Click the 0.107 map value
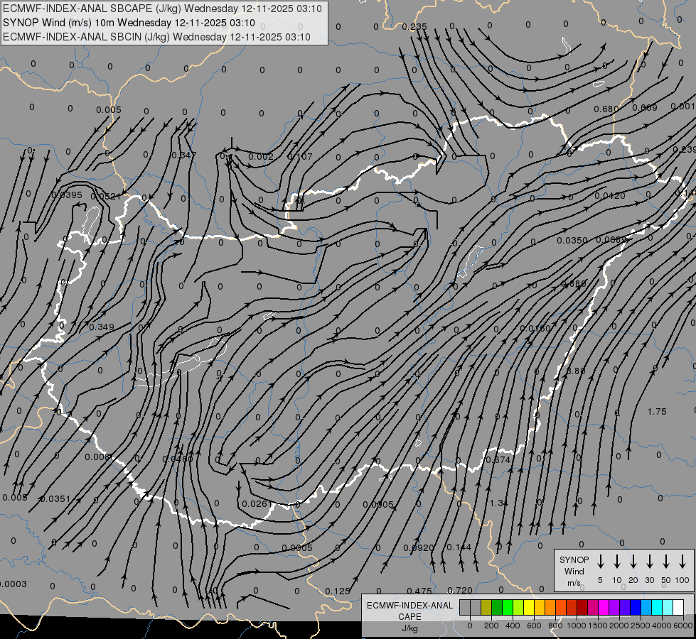 point(300,156)
